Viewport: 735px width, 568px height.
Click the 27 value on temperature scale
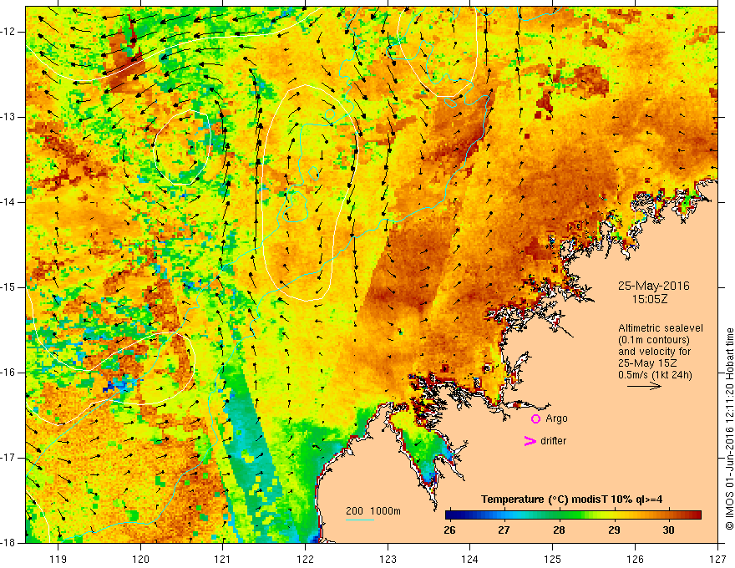[x=504, y=530]
